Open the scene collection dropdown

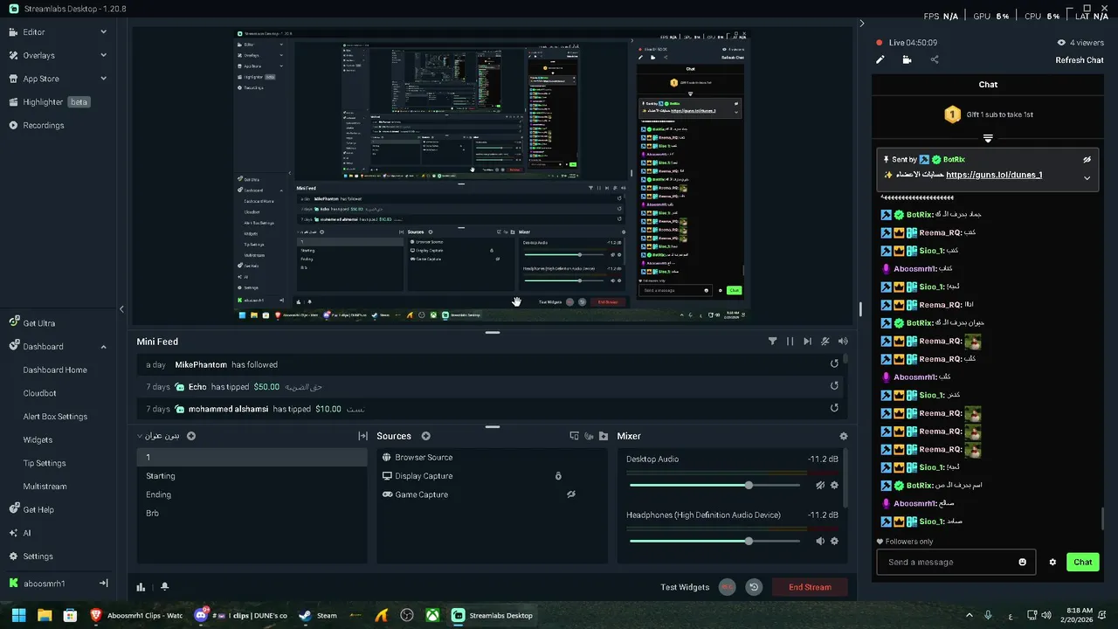(158, 436)
